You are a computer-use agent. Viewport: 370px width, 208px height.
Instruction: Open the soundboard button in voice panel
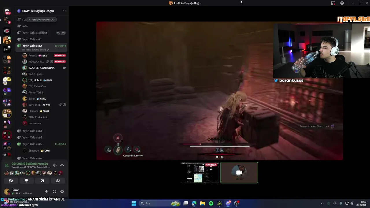(x=58, y=181)
